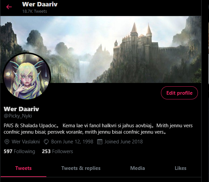Open the round profile avatar picture
209x182 pixels.
pyautogui.click(x=27, y=76)
